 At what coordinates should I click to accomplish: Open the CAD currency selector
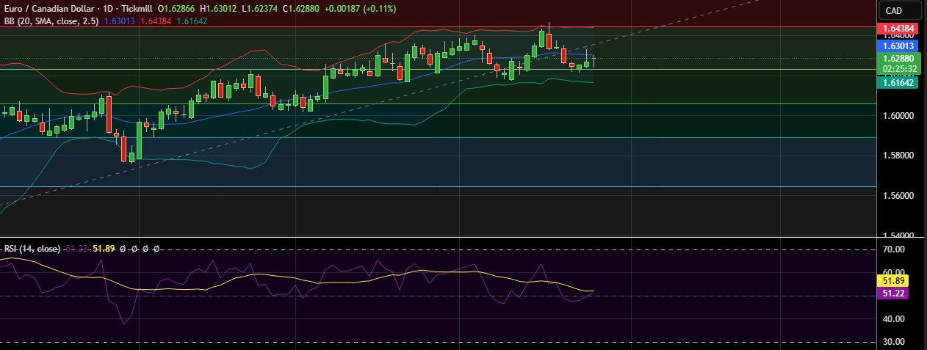(x=900, y=10)
